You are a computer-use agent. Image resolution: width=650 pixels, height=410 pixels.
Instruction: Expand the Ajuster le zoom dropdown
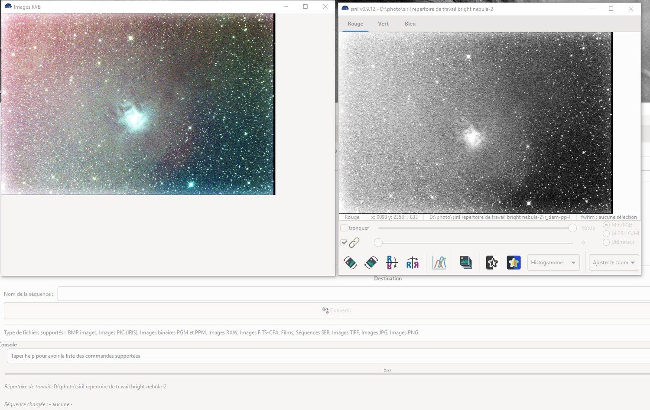pos(614,263)
